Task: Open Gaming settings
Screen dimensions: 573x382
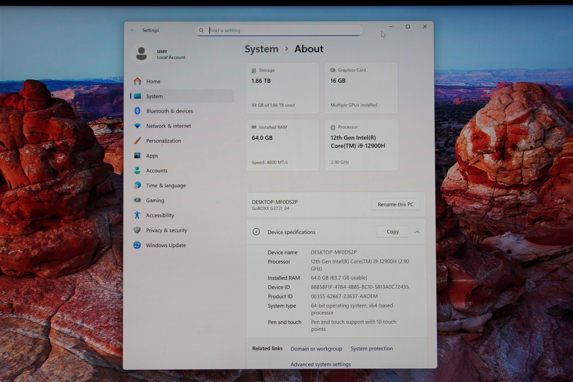Action: click(x=182, y=200)
